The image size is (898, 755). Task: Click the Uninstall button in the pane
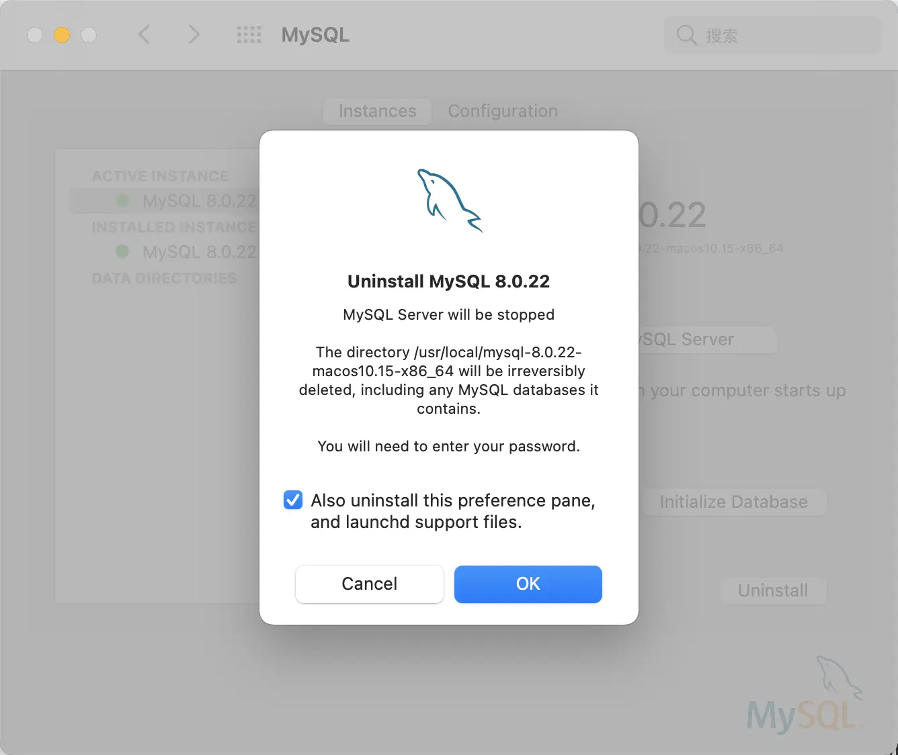click(773, 590)
